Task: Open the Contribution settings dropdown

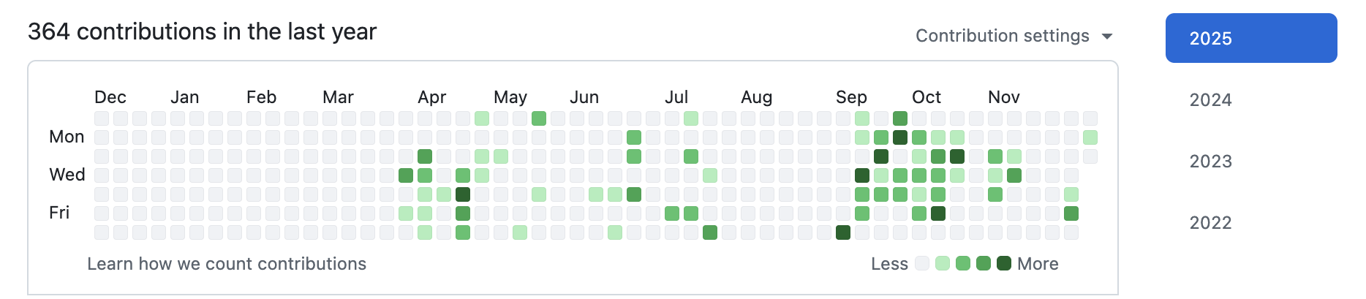Action: click(1003, 36)
